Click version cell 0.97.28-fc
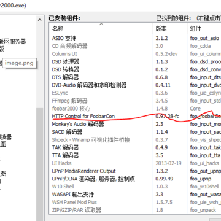This screenshot has height=221, width=221. pos(167,116)
